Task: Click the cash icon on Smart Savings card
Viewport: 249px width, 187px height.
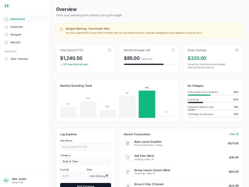Action: (237, 50)
